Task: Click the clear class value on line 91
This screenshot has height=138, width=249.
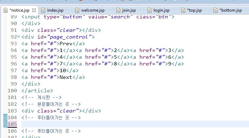Action: tap(68, 30)
